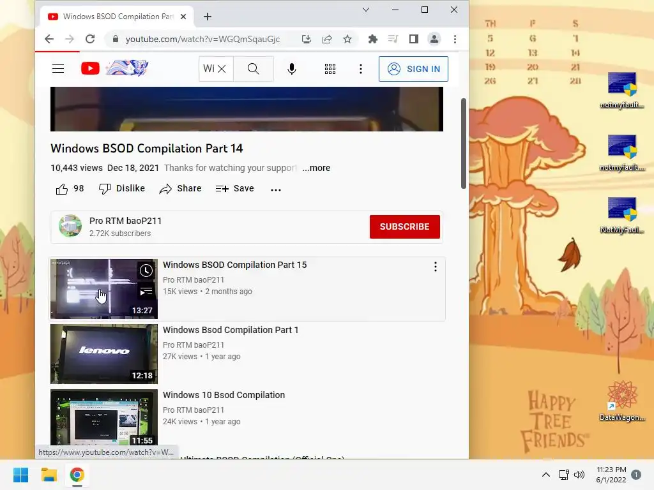This screenshot has width=654, height=490.
Task: Dislike the BSOD compilation video
Action: (122, 189)
